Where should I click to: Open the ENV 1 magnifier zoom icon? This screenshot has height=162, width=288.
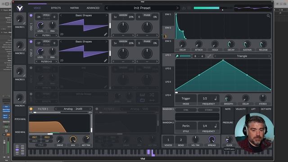tap(268, 16)
